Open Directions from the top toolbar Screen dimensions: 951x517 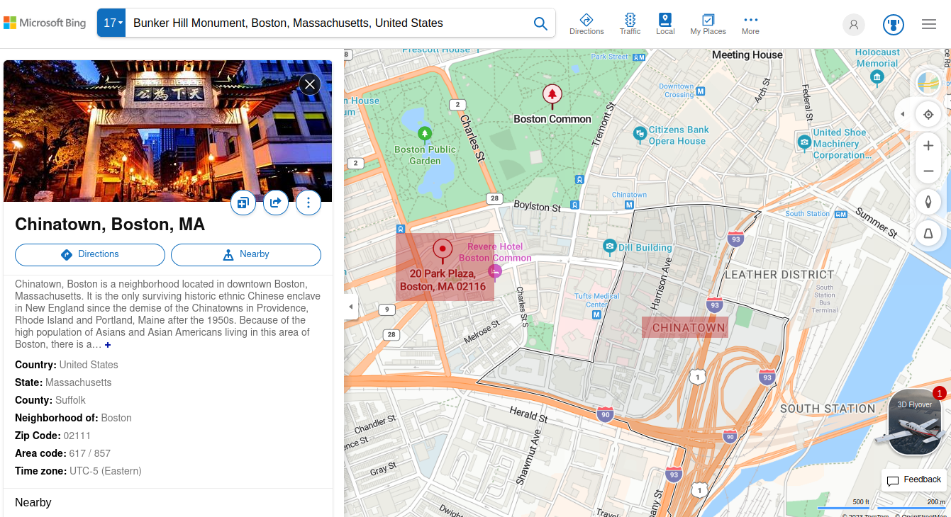point(586,24)
